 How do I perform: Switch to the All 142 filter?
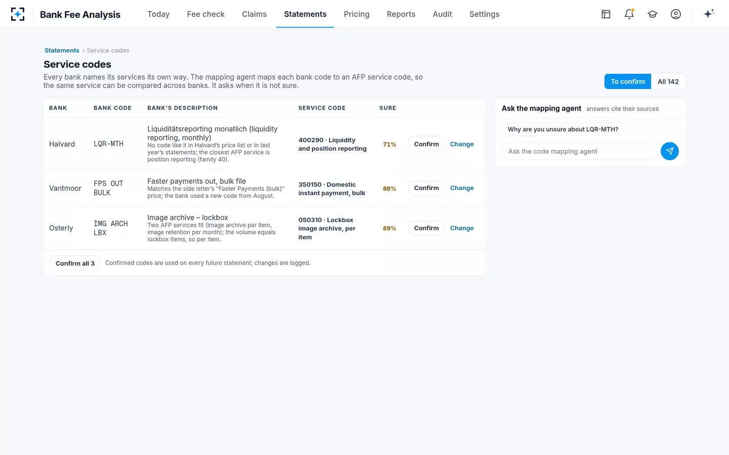(668, 81)
